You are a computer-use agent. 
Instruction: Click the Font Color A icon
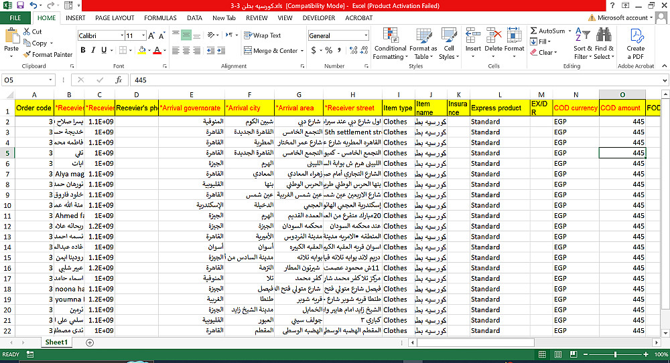click(157, 50)
